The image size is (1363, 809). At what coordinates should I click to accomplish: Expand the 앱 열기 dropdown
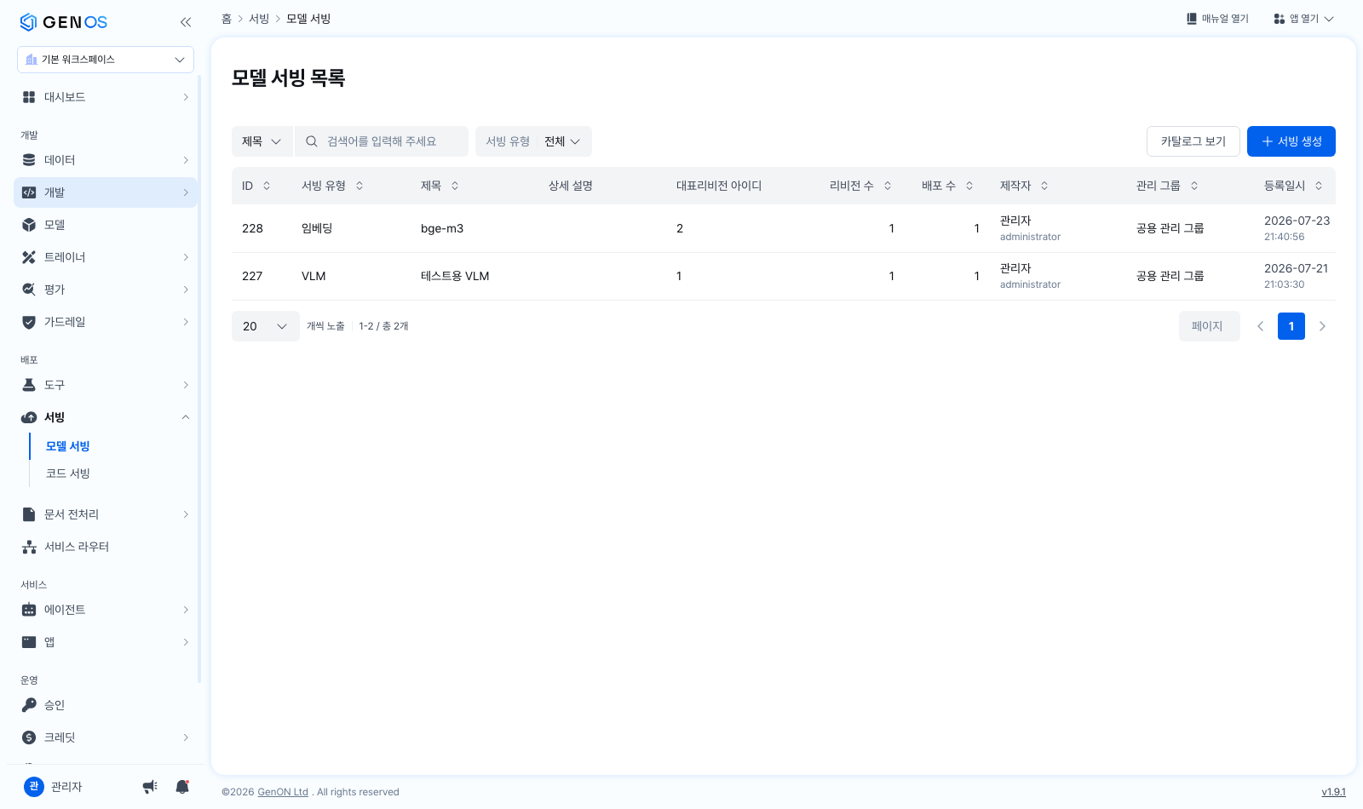pyautogui.click(x=1303, y=19)
